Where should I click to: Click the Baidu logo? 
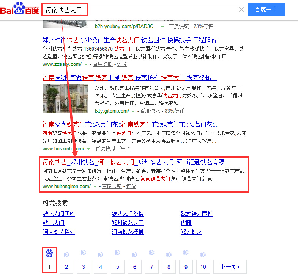click(20, 9)
